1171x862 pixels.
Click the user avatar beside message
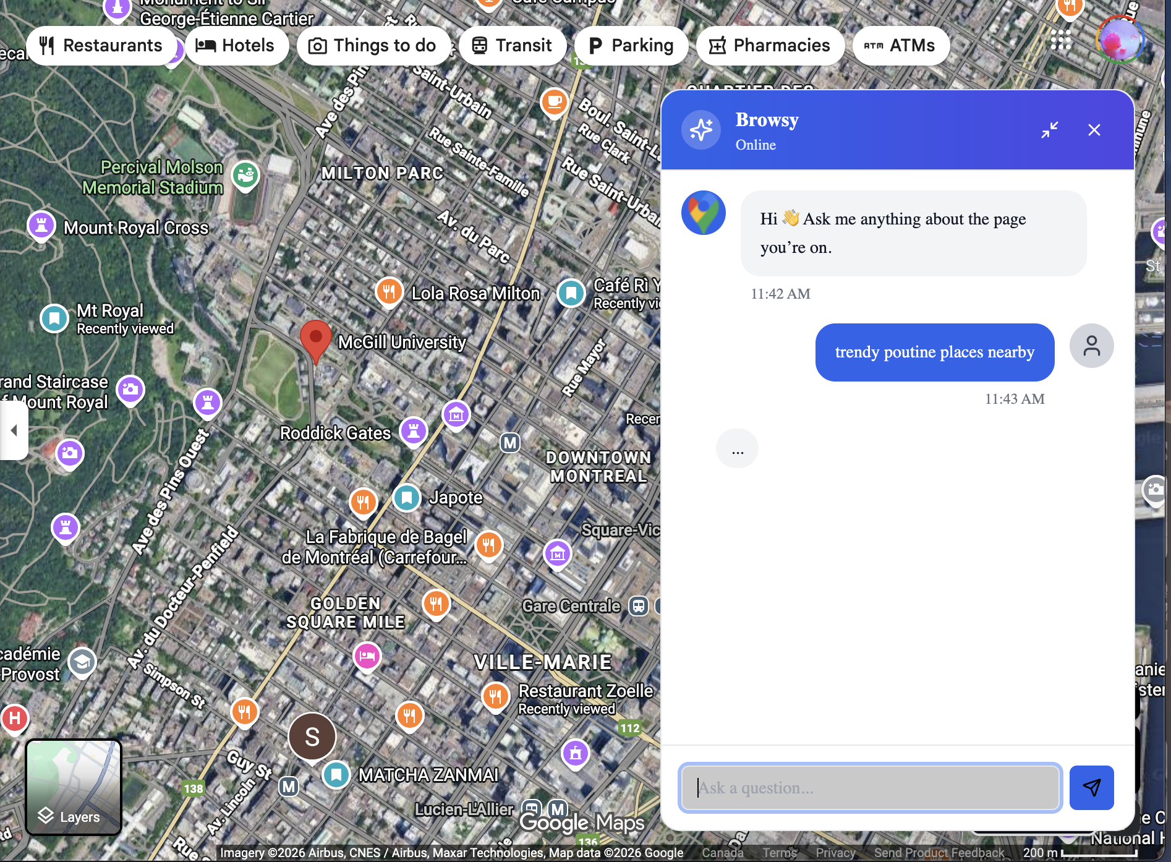(x=1092, y=346)
